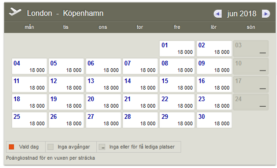This screenshot has width=277, height=168.
Task: Click the sön weekday column header
Action: [x=251, y=27]
